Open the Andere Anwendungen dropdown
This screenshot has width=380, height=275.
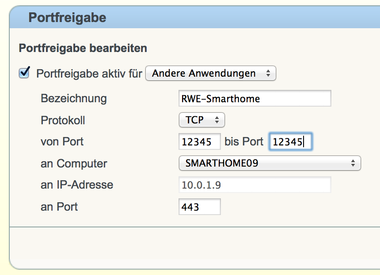tap(211, 73)
